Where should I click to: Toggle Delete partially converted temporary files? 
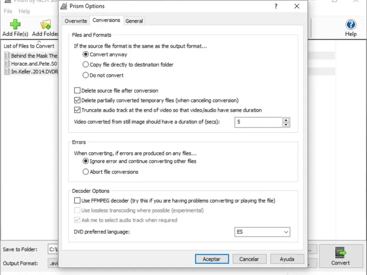pyautogui.click(x=77, y=100)
